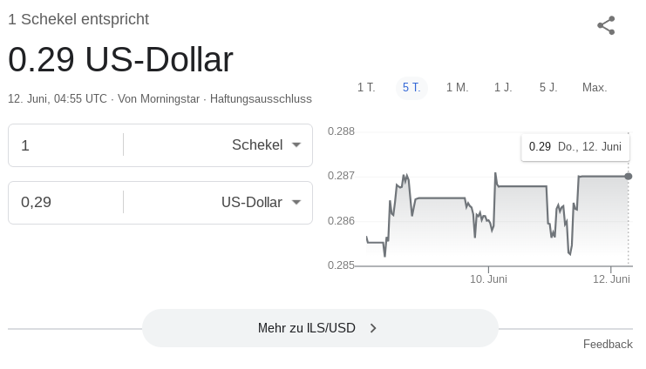Click the 12. Juni tooltip on chart

575,147
